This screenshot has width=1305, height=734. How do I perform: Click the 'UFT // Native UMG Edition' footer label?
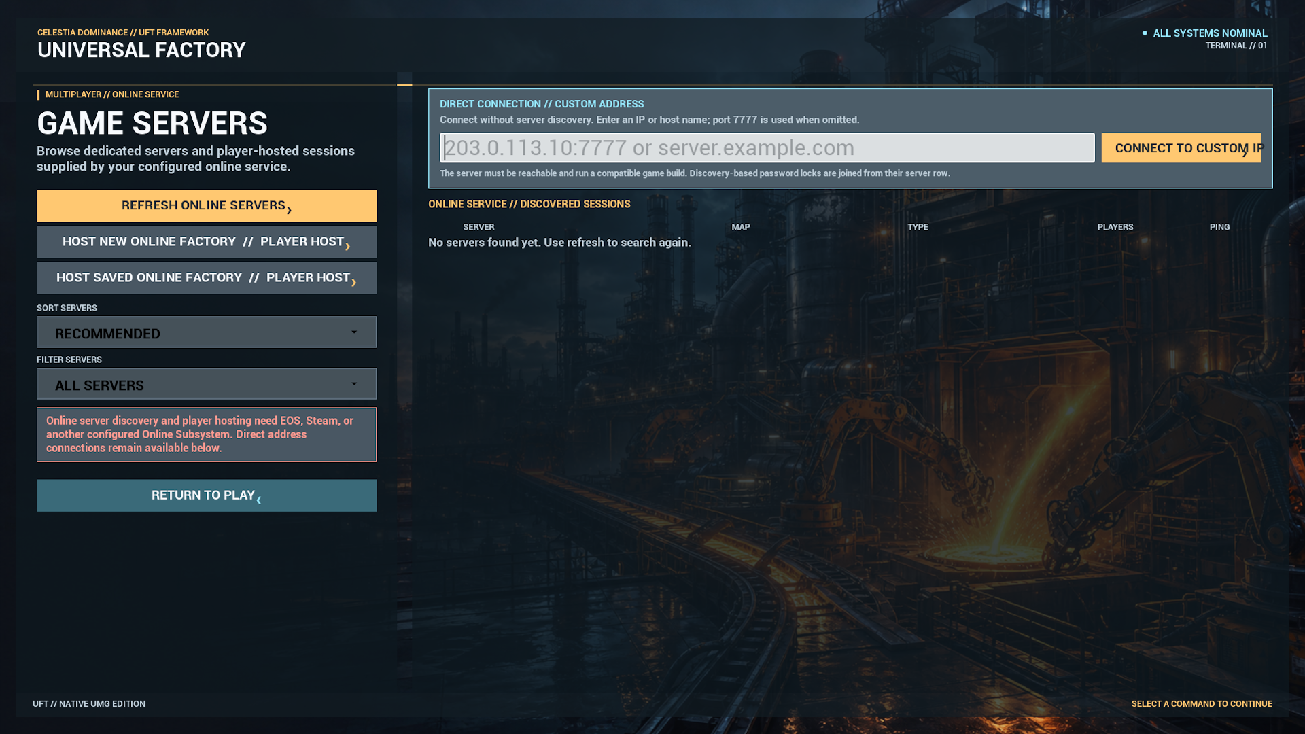coord(89,703)
